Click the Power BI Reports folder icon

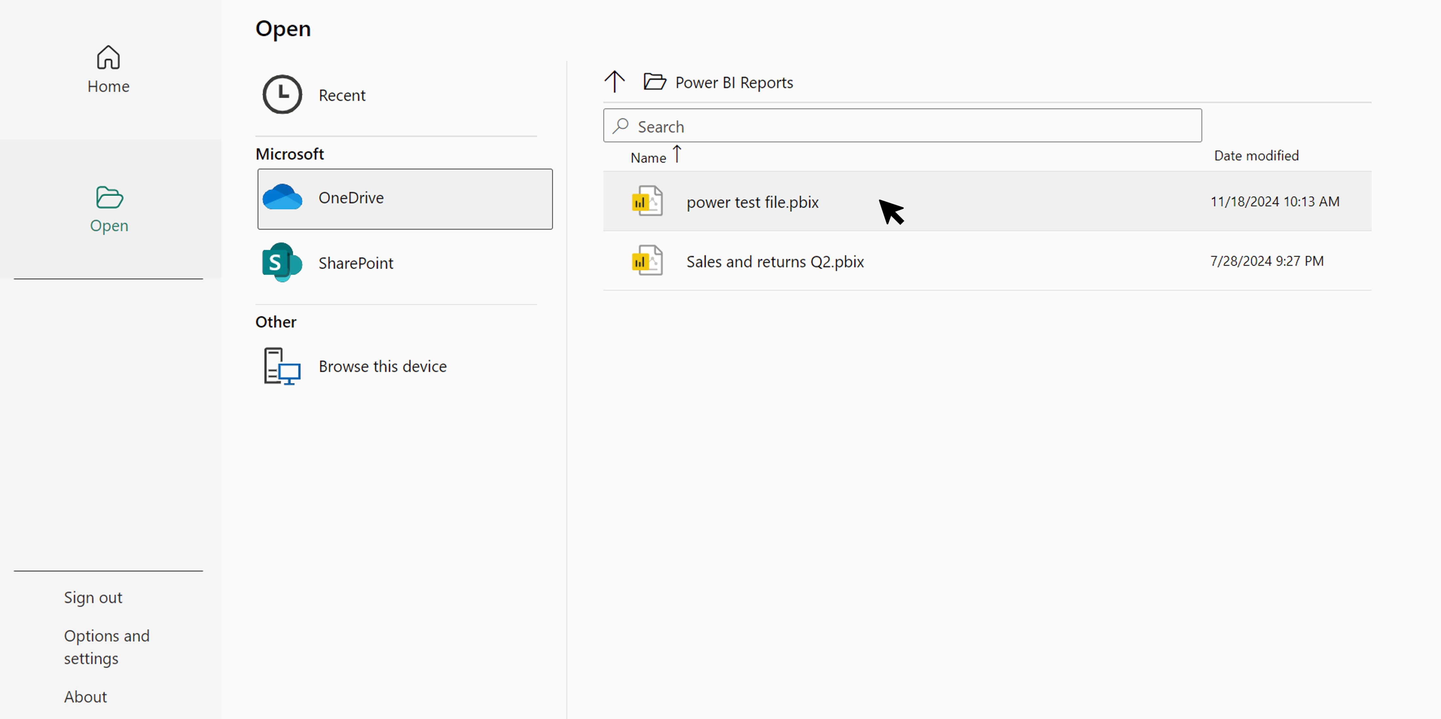[654, 81]
